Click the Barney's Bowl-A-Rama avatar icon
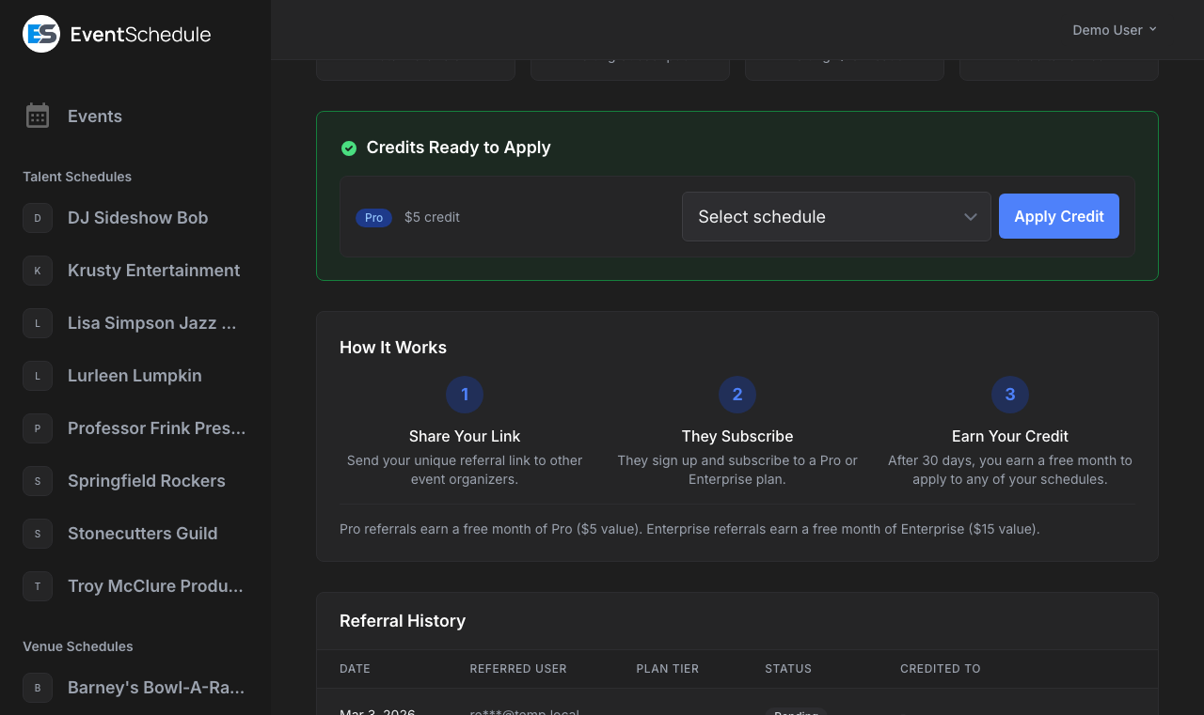 pos(37,688)
